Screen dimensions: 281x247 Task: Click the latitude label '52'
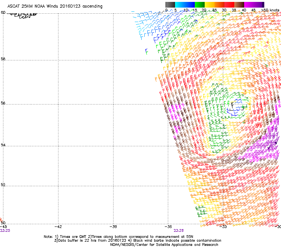(x=3, y=185)
